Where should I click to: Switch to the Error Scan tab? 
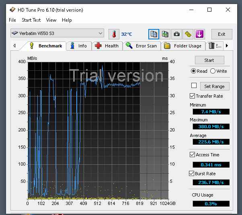point(142,46)
